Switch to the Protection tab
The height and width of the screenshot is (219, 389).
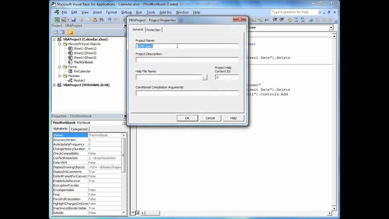tap(153, 30)
